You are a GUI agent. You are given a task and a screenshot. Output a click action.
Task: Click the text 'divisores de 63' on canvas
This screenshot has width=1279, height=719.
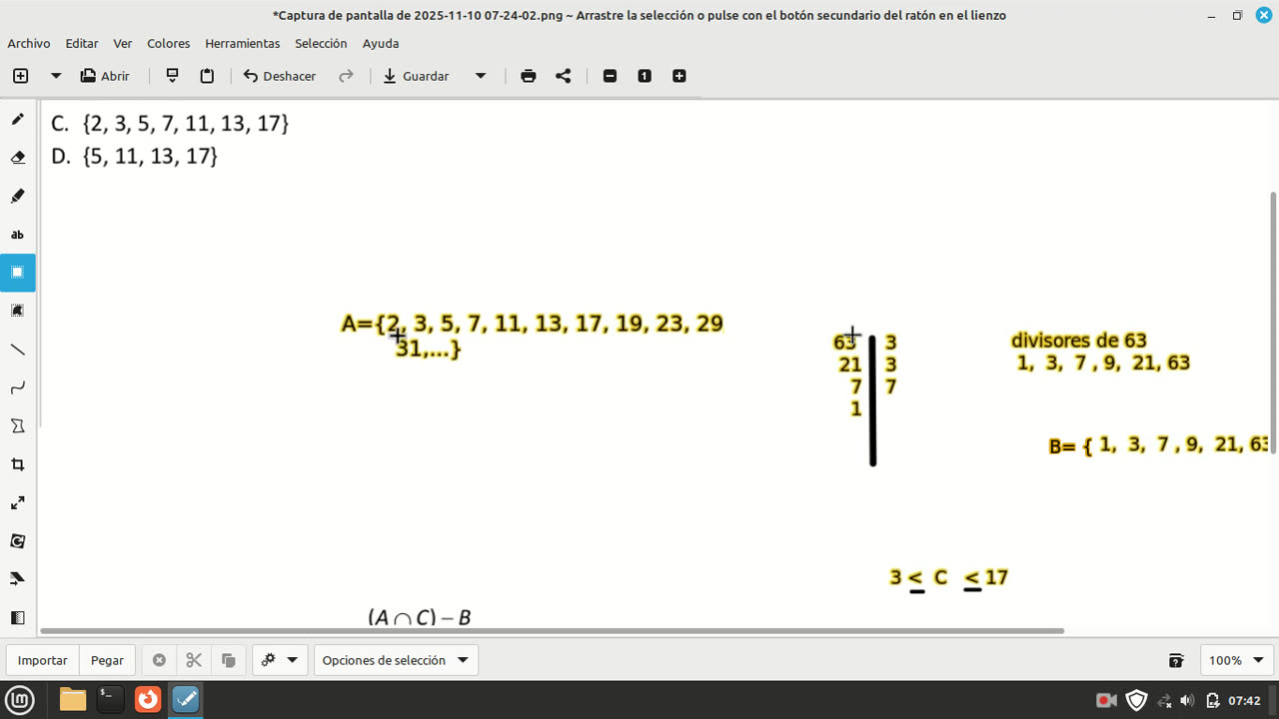[1078, 341]
